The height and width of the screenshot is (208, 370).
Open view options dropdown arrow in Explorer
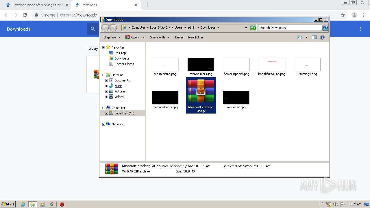(306, 37)
